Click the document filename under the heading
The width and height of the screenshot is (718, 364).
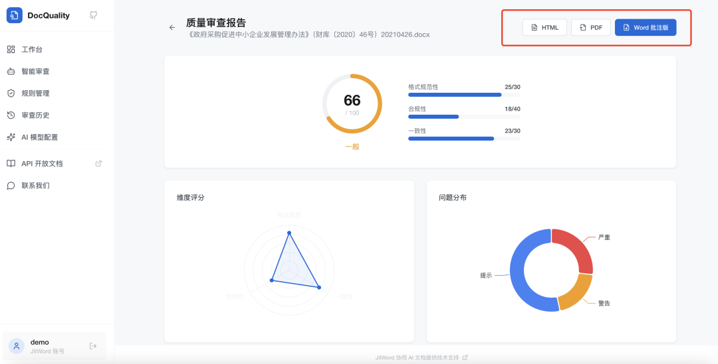point(308,34)
